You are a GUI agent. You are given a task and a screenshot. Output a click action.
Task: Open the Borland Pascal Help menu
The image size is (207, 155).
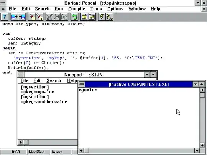(155, 9)
